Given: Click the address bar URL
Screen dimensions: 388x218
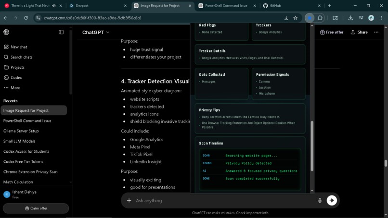Looking at the screenshot, I should click(x=92, y=18).
